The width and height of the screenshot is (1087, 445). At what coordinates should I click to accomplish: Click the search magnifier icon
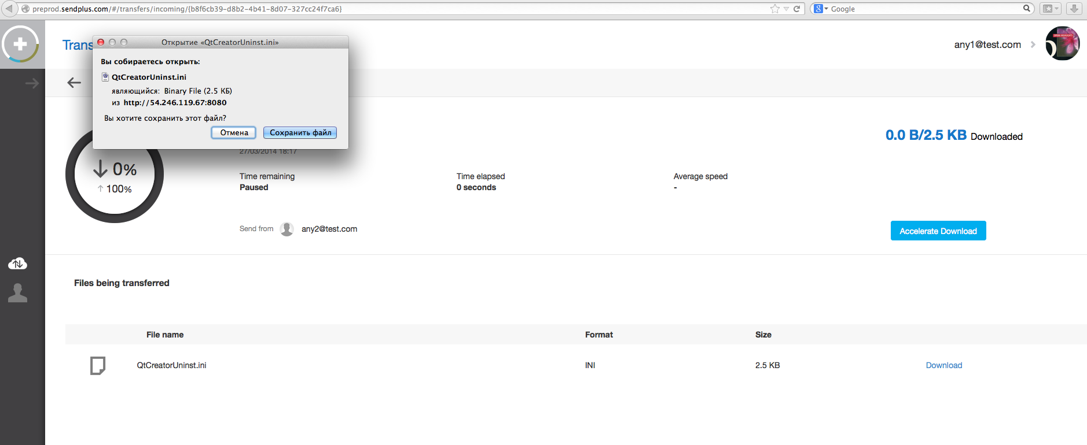pyautogui.click(x=1027, y=8)
